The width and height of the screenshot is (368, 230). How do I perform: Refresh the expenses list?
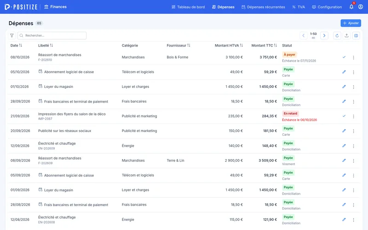click(x=337, y=36)
